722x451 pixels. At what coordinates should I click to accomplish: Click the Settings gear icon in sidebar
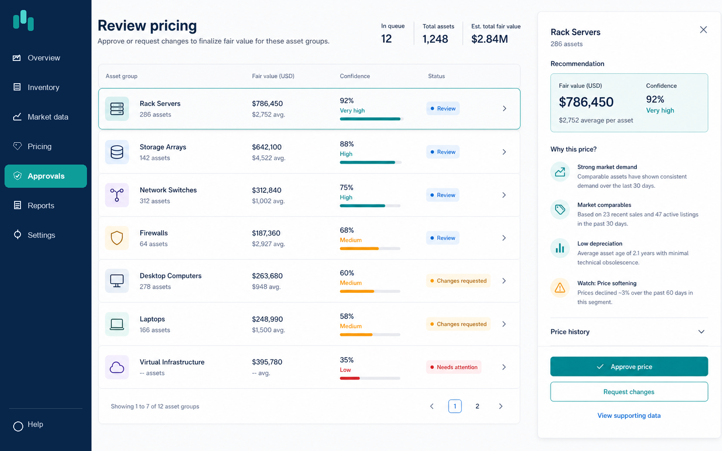tap(17, 235)
